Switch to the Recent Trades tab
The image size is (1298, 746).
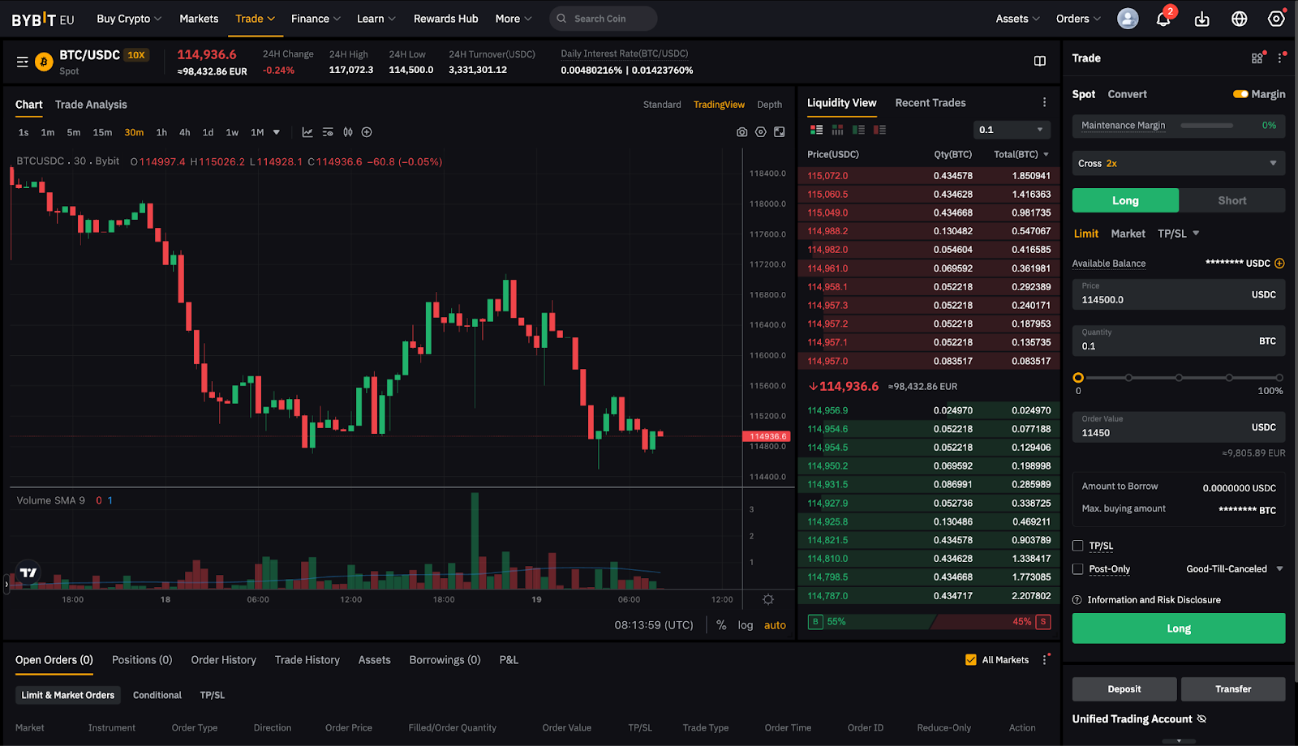pos(930,103)
